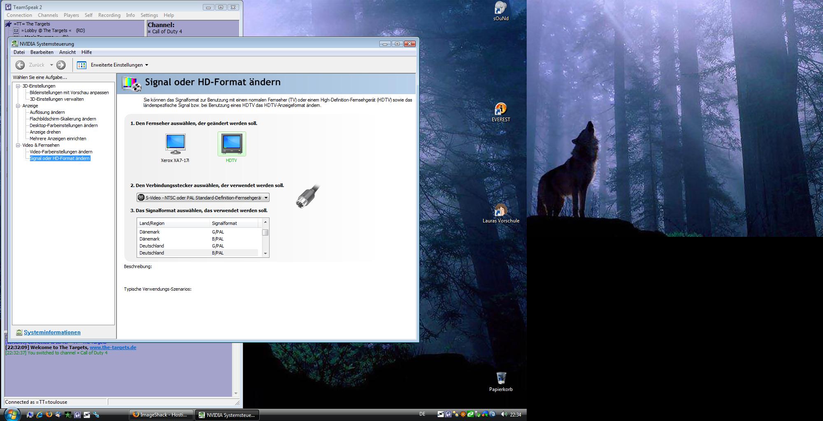Launch Internet Explorer from quick launch
This screenshot has height=421, width=823.
point(40,415)
